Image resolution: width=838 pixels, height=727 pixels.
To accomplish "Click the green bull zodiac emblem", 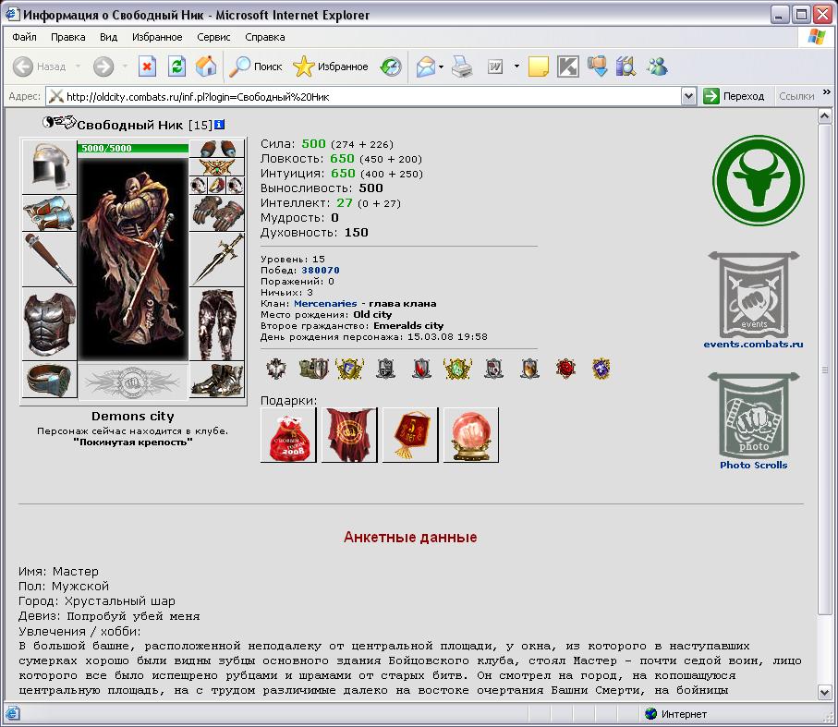I will coord(758,180).
